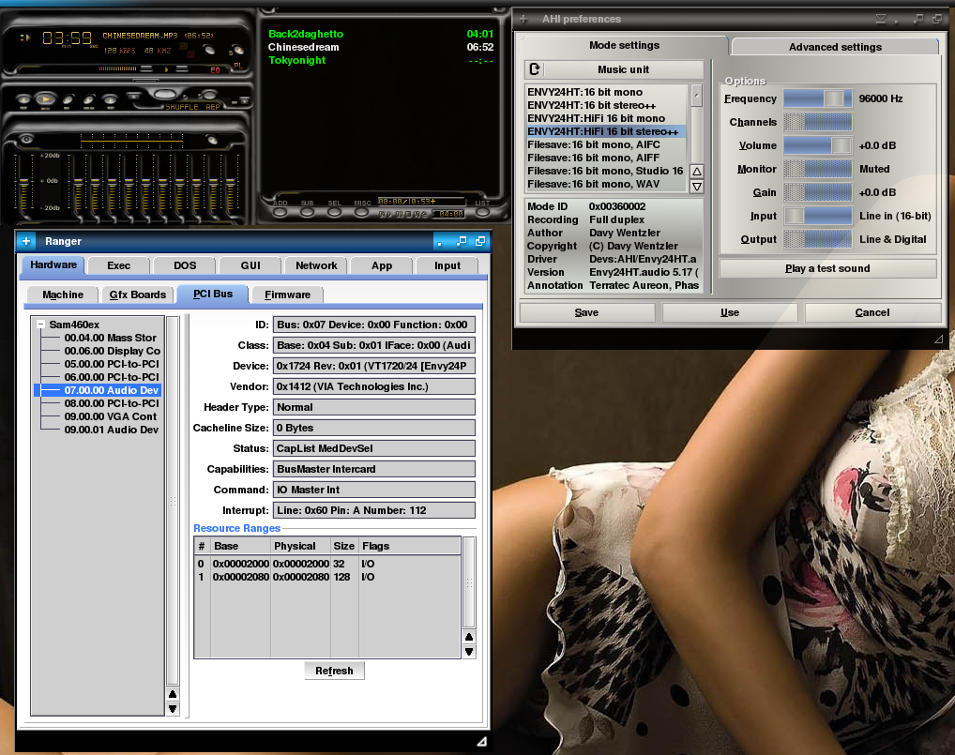Screen dimensions: 955x755
Task: Open the Firmware tab in Ranger
Action: click(x=287, y=294)
